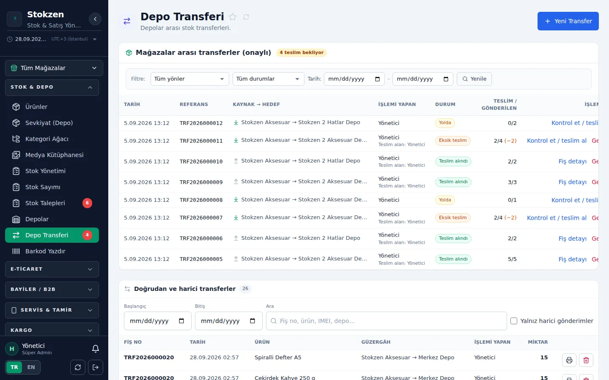This screenshot has height=380, width=609.
Task: Open Medya Kütüphanesi in the sidebar
Action: [52, 155]
